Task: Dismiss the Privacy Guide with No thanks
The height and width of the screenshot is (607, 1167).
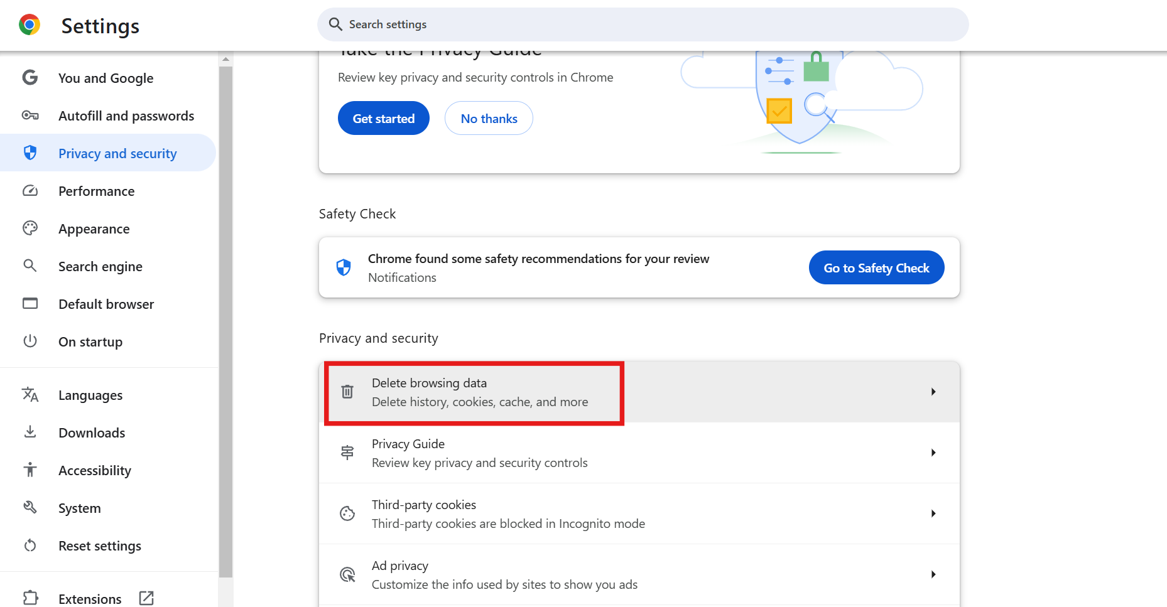Action: (x=489, y=118)
